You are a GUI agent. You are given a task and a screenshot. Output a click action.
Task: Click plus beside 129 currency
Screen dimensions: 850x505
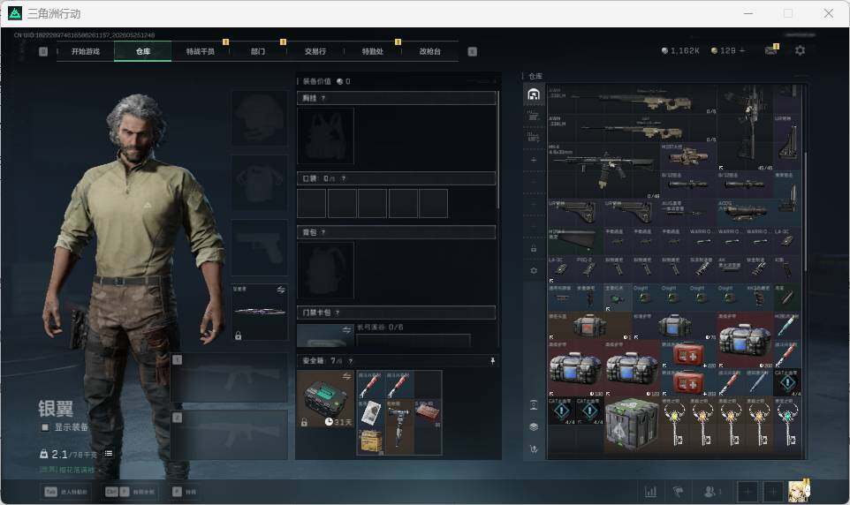point(742,50)
